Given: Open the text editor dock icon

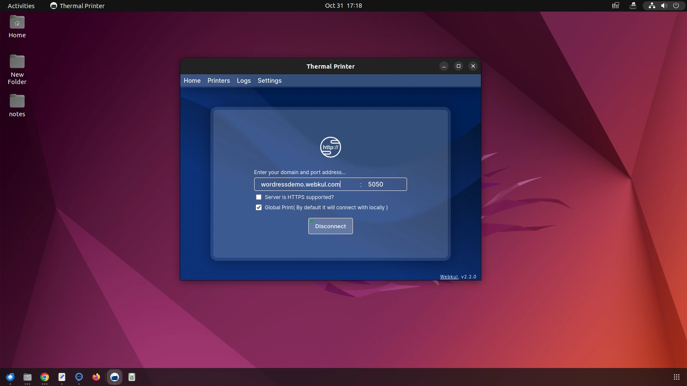Looking at the screenshot, I should [x=62, y=377].
